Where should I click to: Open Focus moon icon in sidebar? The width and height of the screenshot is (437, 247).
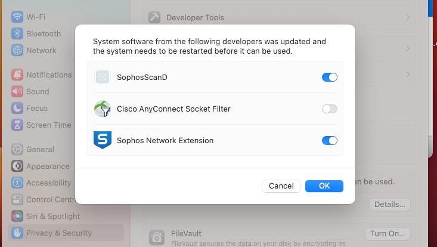point(17,108)
